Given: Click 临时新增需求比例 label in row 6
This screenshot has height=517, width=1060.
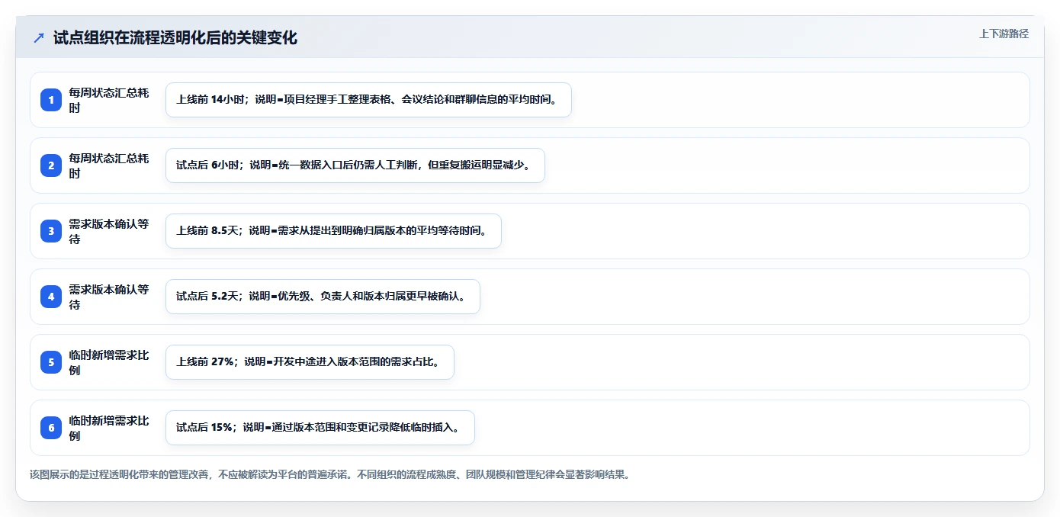Looking at the screenshot, I should point(109,428).
